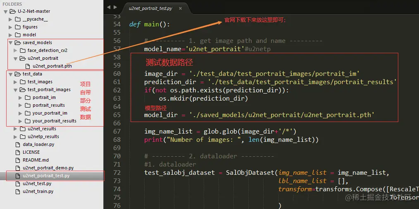Click the u2net_portrait.pth file icon

pos(28,66)
